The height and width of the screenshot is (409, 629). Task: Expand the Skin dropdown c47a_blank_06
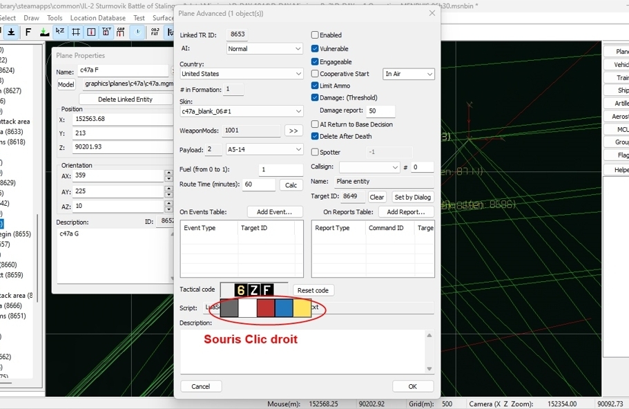241,111
